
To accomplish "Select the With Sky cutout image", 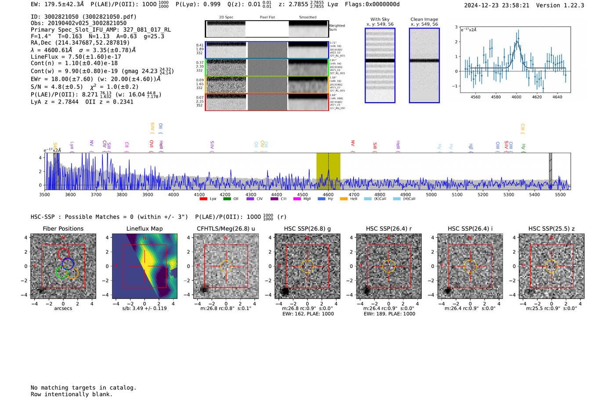I will [x=380, y=65].
